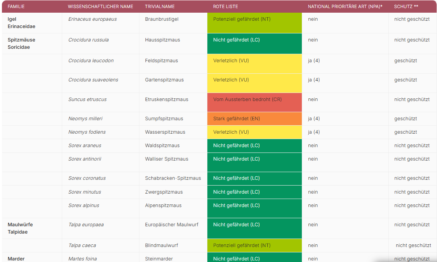Click the trivial name Wasserspitzmaus
Image resolution: width=437 pixels, height=262 pixels.
[x=165, y=132]
